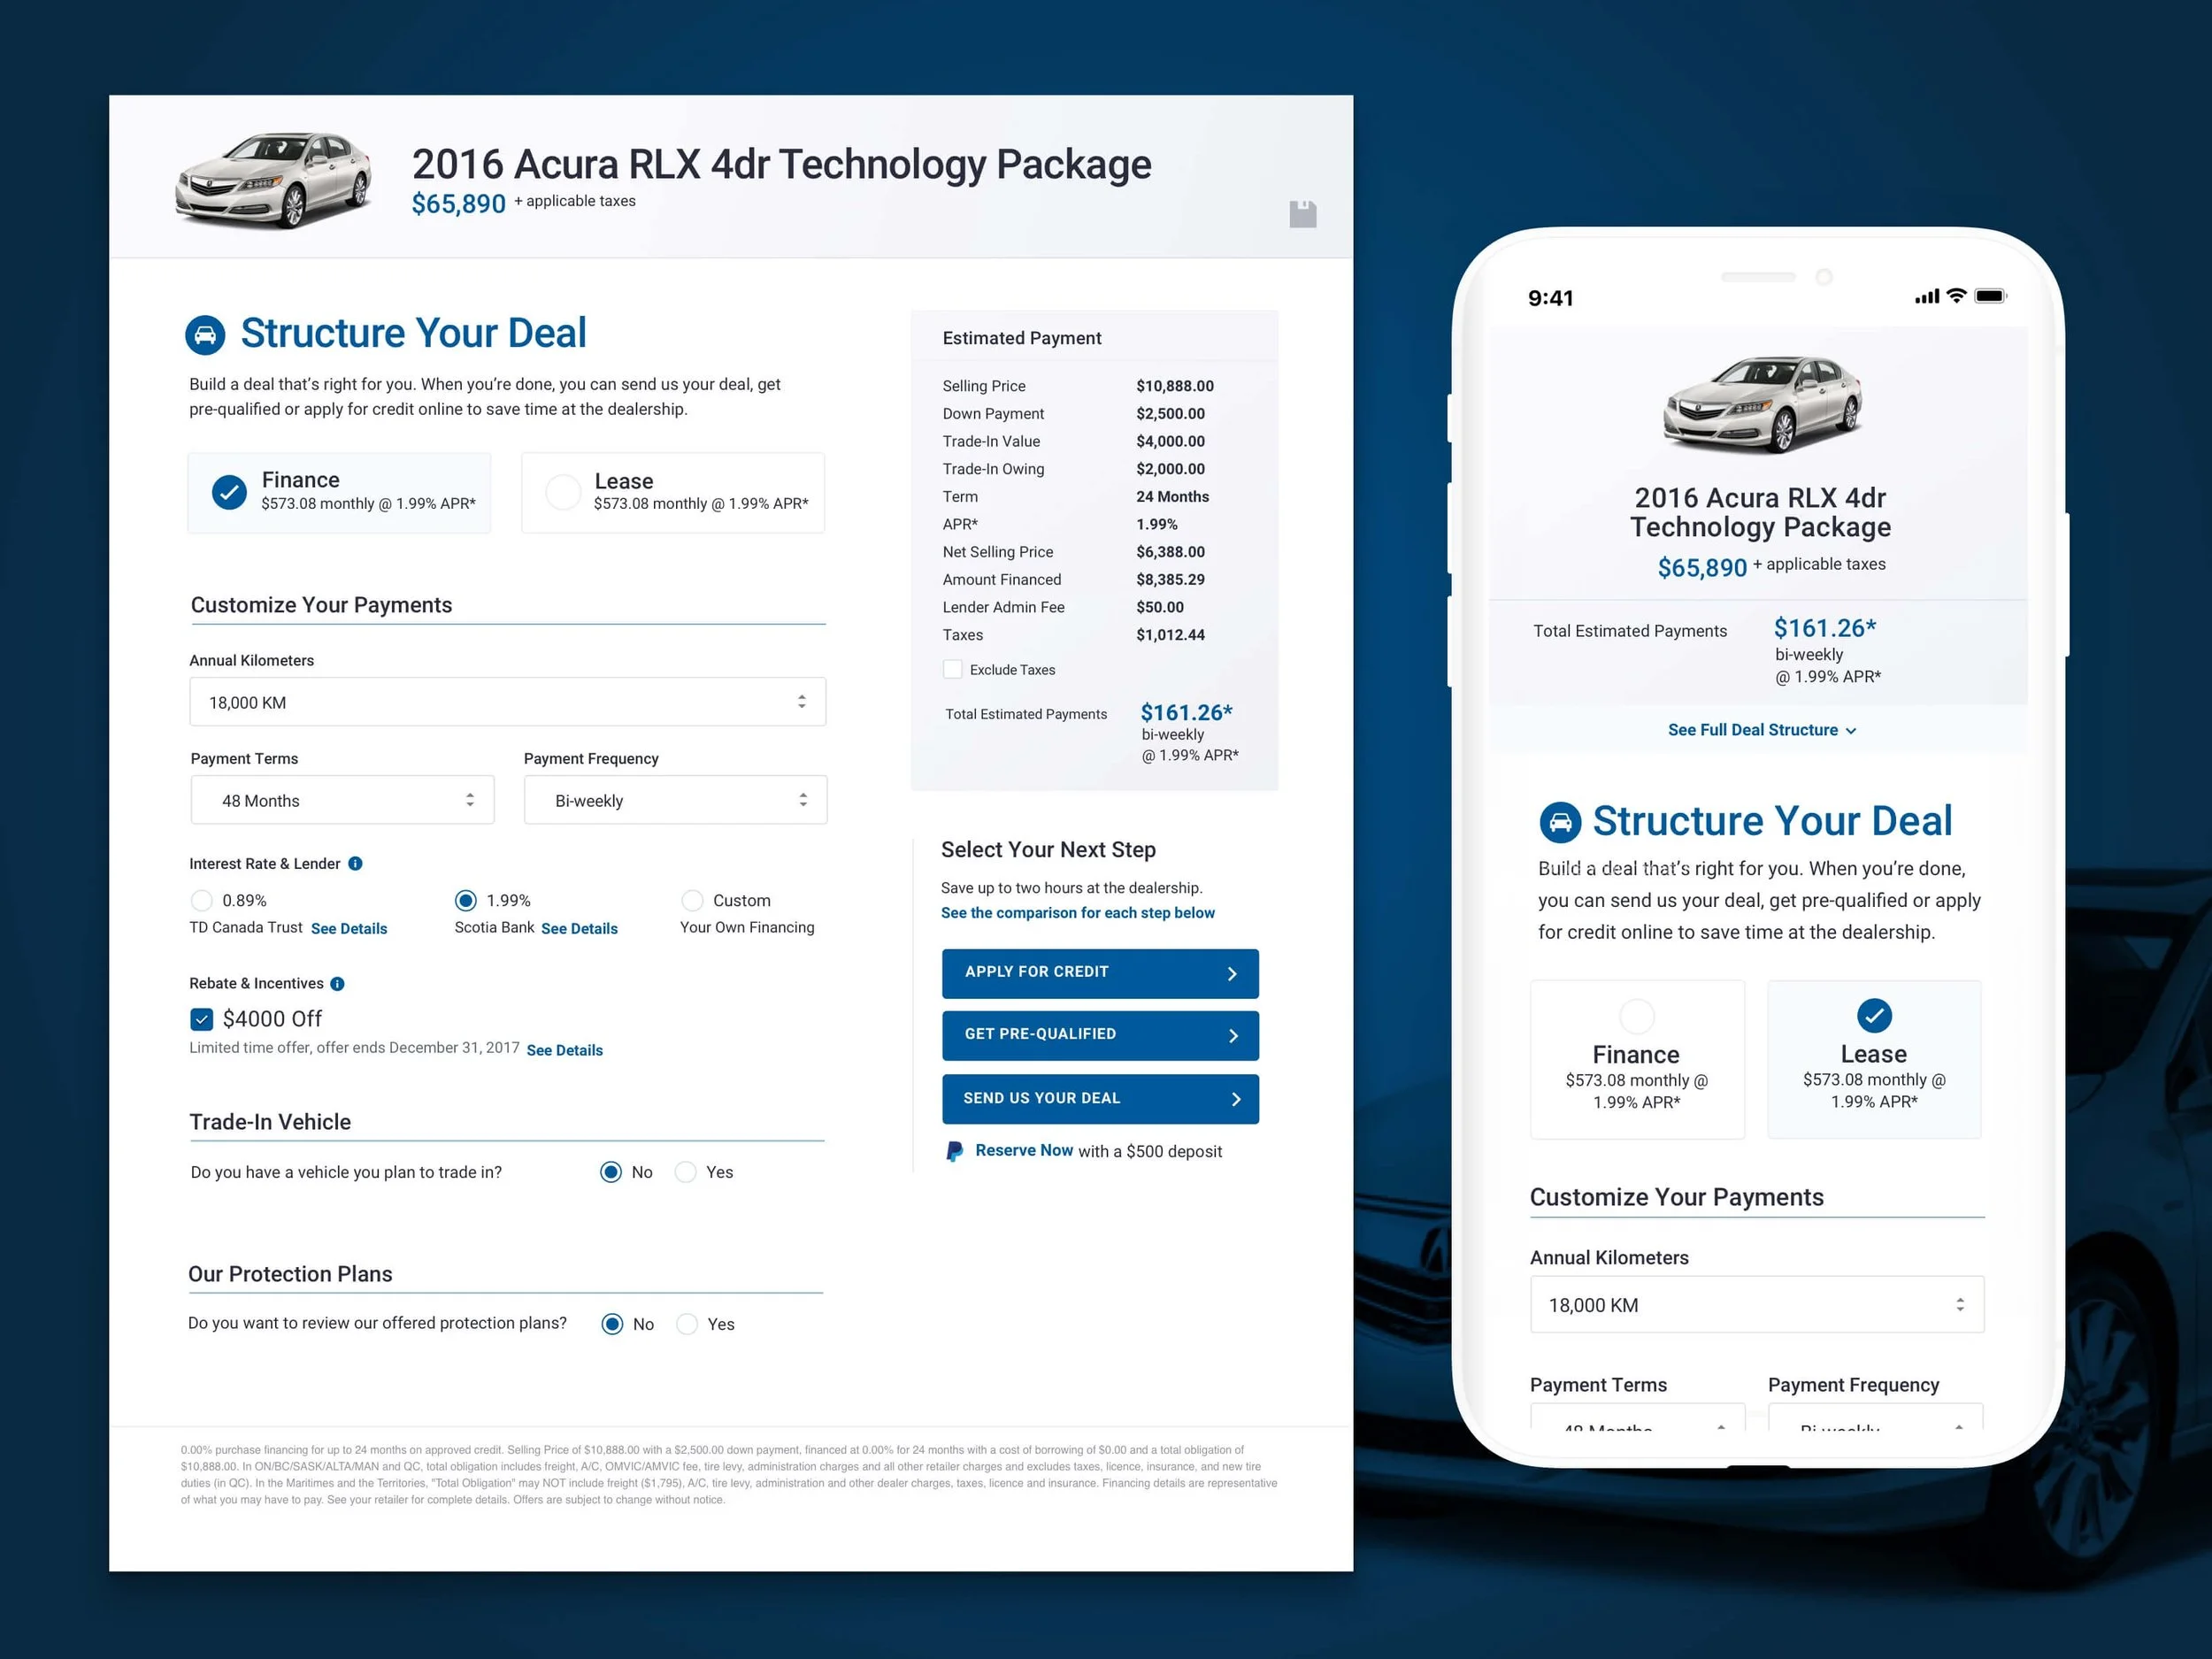Open the desktop Payment Terms 48 Months dropdown

342,800
